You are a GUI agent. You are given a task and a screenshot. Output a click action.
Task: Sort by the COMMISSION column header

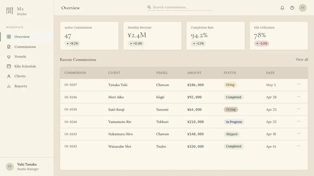click(75, 73)
